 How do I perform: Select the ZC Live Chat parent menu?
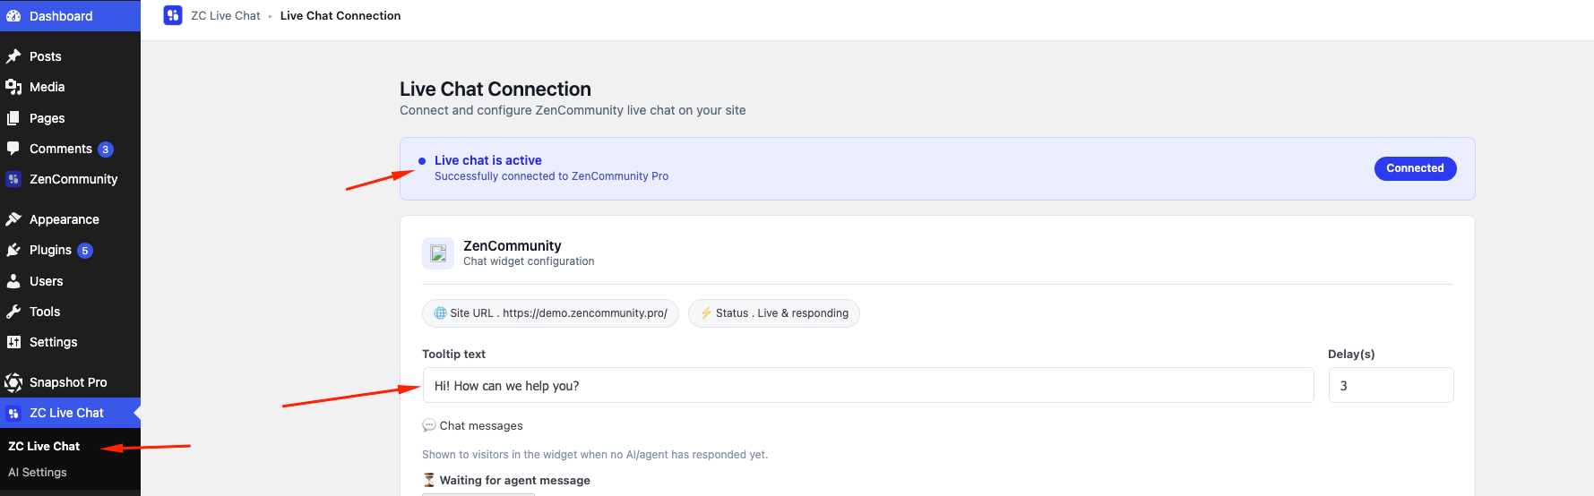70,413
